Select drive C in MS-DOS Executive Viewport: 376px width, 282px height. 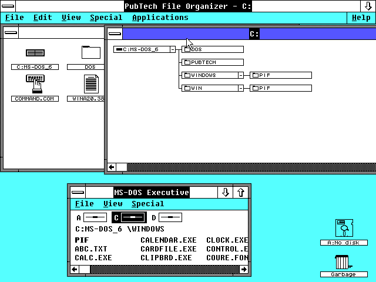(x=129, y=217)
